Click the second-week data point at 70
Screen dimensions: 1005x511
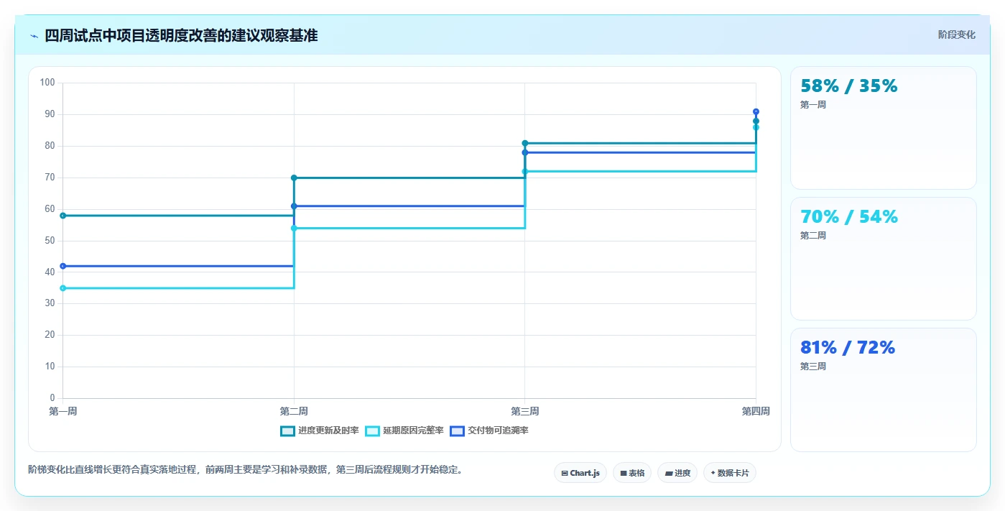click(294, 178)
